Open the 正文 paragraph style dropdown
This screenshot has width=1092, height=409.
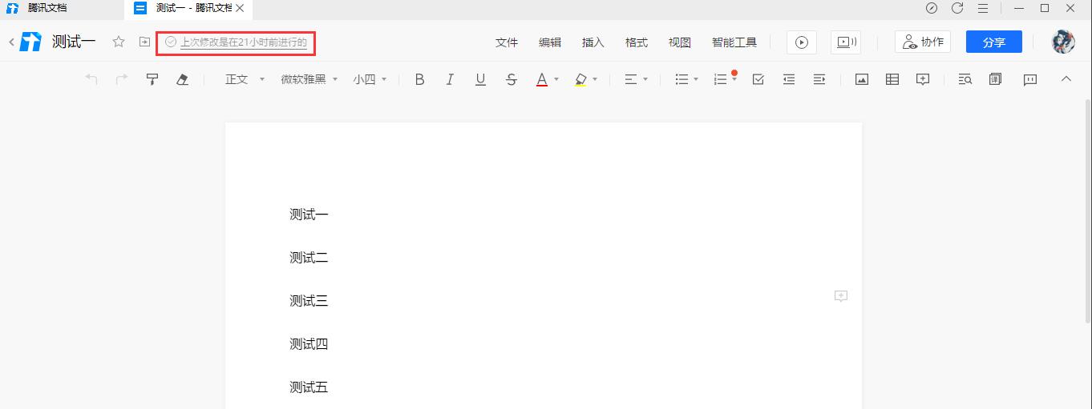click(x=245, y=79)
